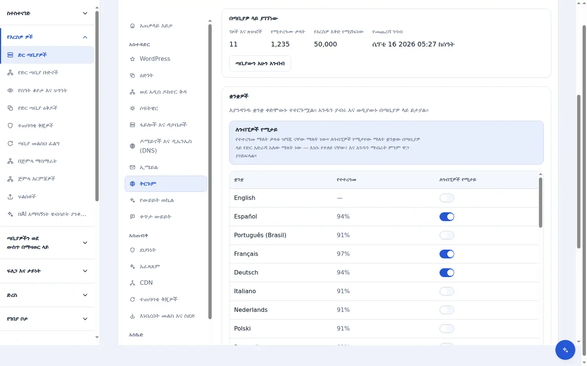Select the የድር ጣቢያ ዕቅዶች copy icon

pos(10,108)
